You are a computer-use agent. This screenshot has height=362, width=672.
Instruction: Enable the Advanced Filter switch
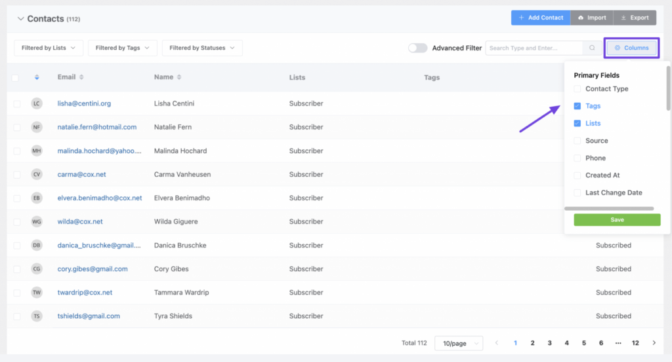[417, 48]
